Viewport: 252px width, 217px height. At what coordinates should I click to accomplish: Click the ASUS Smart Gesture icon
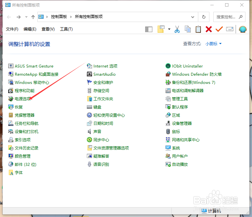[x=10, y=66]
